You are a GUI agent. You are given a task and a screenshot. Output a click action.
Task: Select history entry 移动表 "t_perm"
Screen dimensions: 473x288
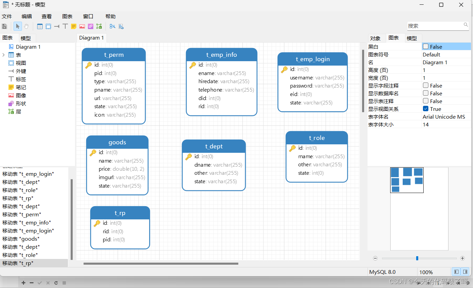pos(22,215)
